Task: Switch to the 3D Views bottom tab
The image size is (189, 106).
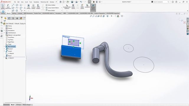Action: click(x=19, y=105)
